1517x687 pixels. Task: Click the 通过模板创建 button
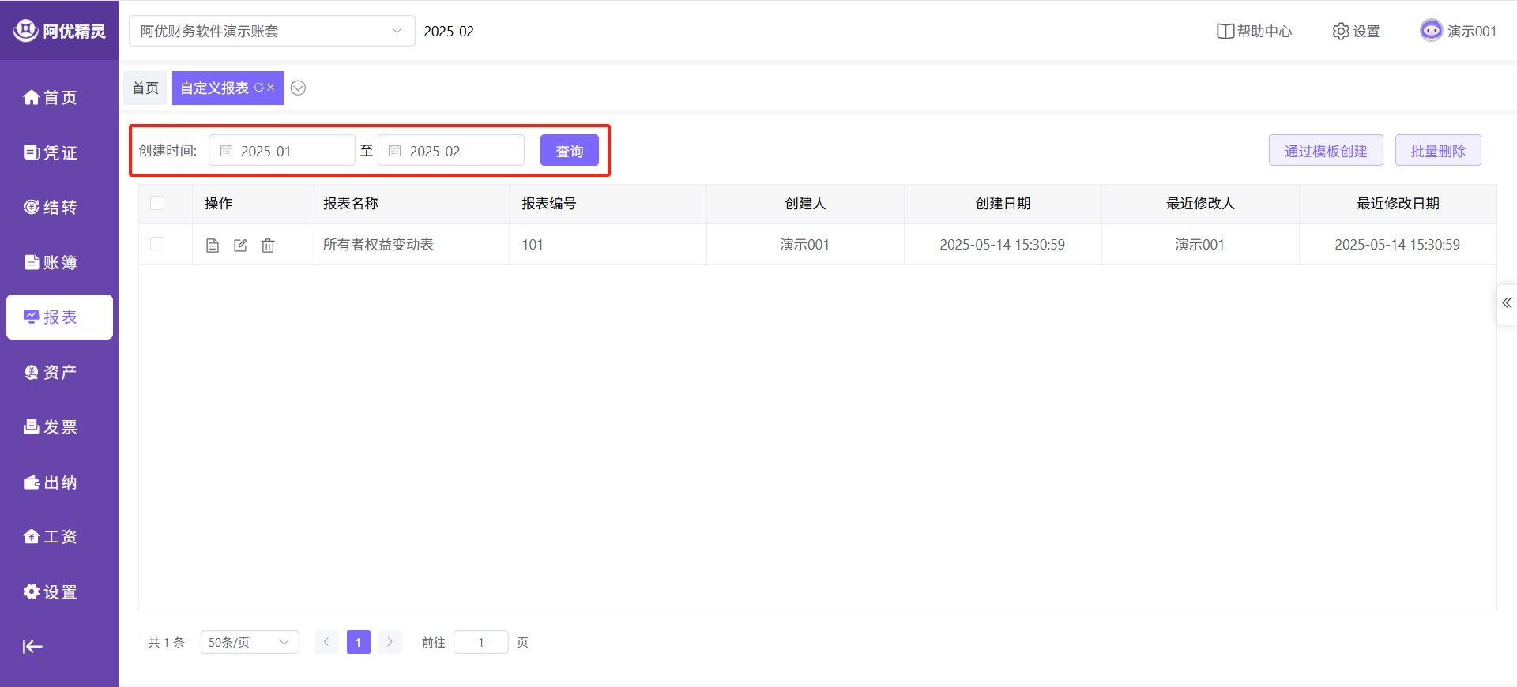(1325, 151)
